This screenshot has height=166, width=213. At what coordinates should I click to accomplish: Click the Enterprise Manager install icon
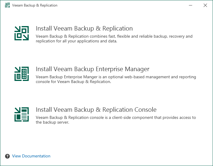click(22, 74)
